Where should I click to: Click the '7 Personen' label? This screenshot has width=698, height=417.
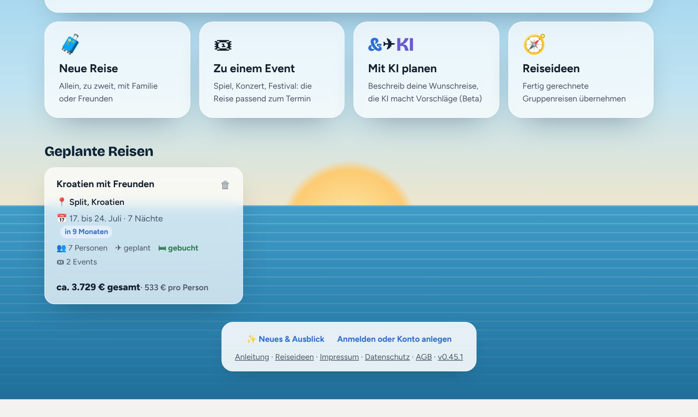(x=88, y=248)
